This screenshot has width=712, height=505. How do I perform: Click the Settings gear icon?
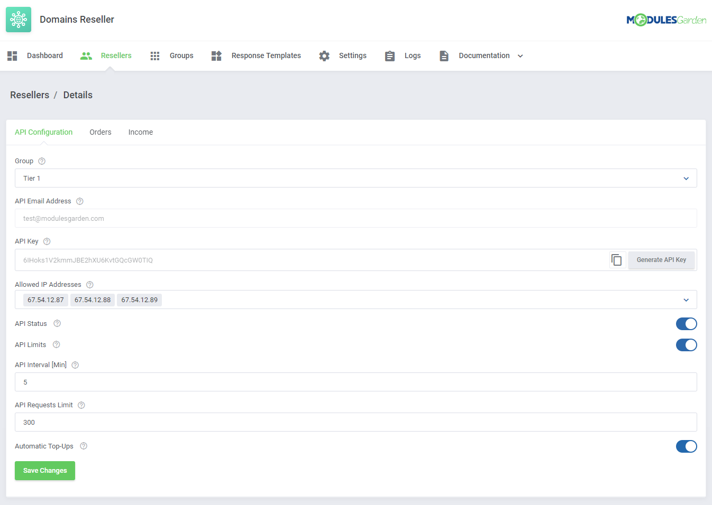pyautogui.click(x=324, y=55)
